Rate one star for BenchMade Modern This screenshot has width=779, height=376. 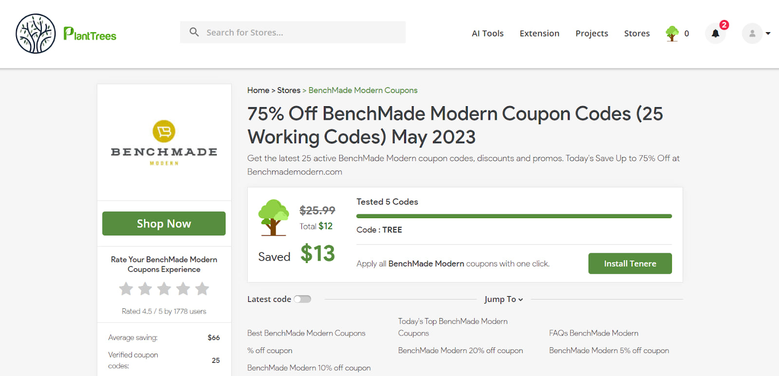[126, 289]
